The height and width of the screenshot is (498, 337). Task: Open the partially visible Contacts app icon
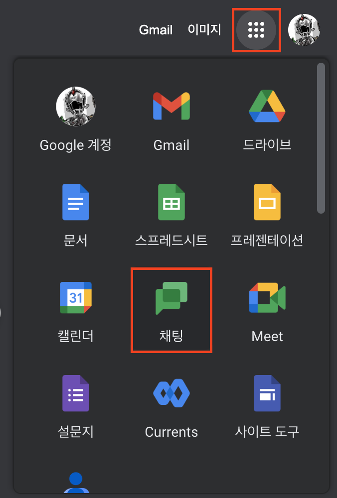coord(76,483)
